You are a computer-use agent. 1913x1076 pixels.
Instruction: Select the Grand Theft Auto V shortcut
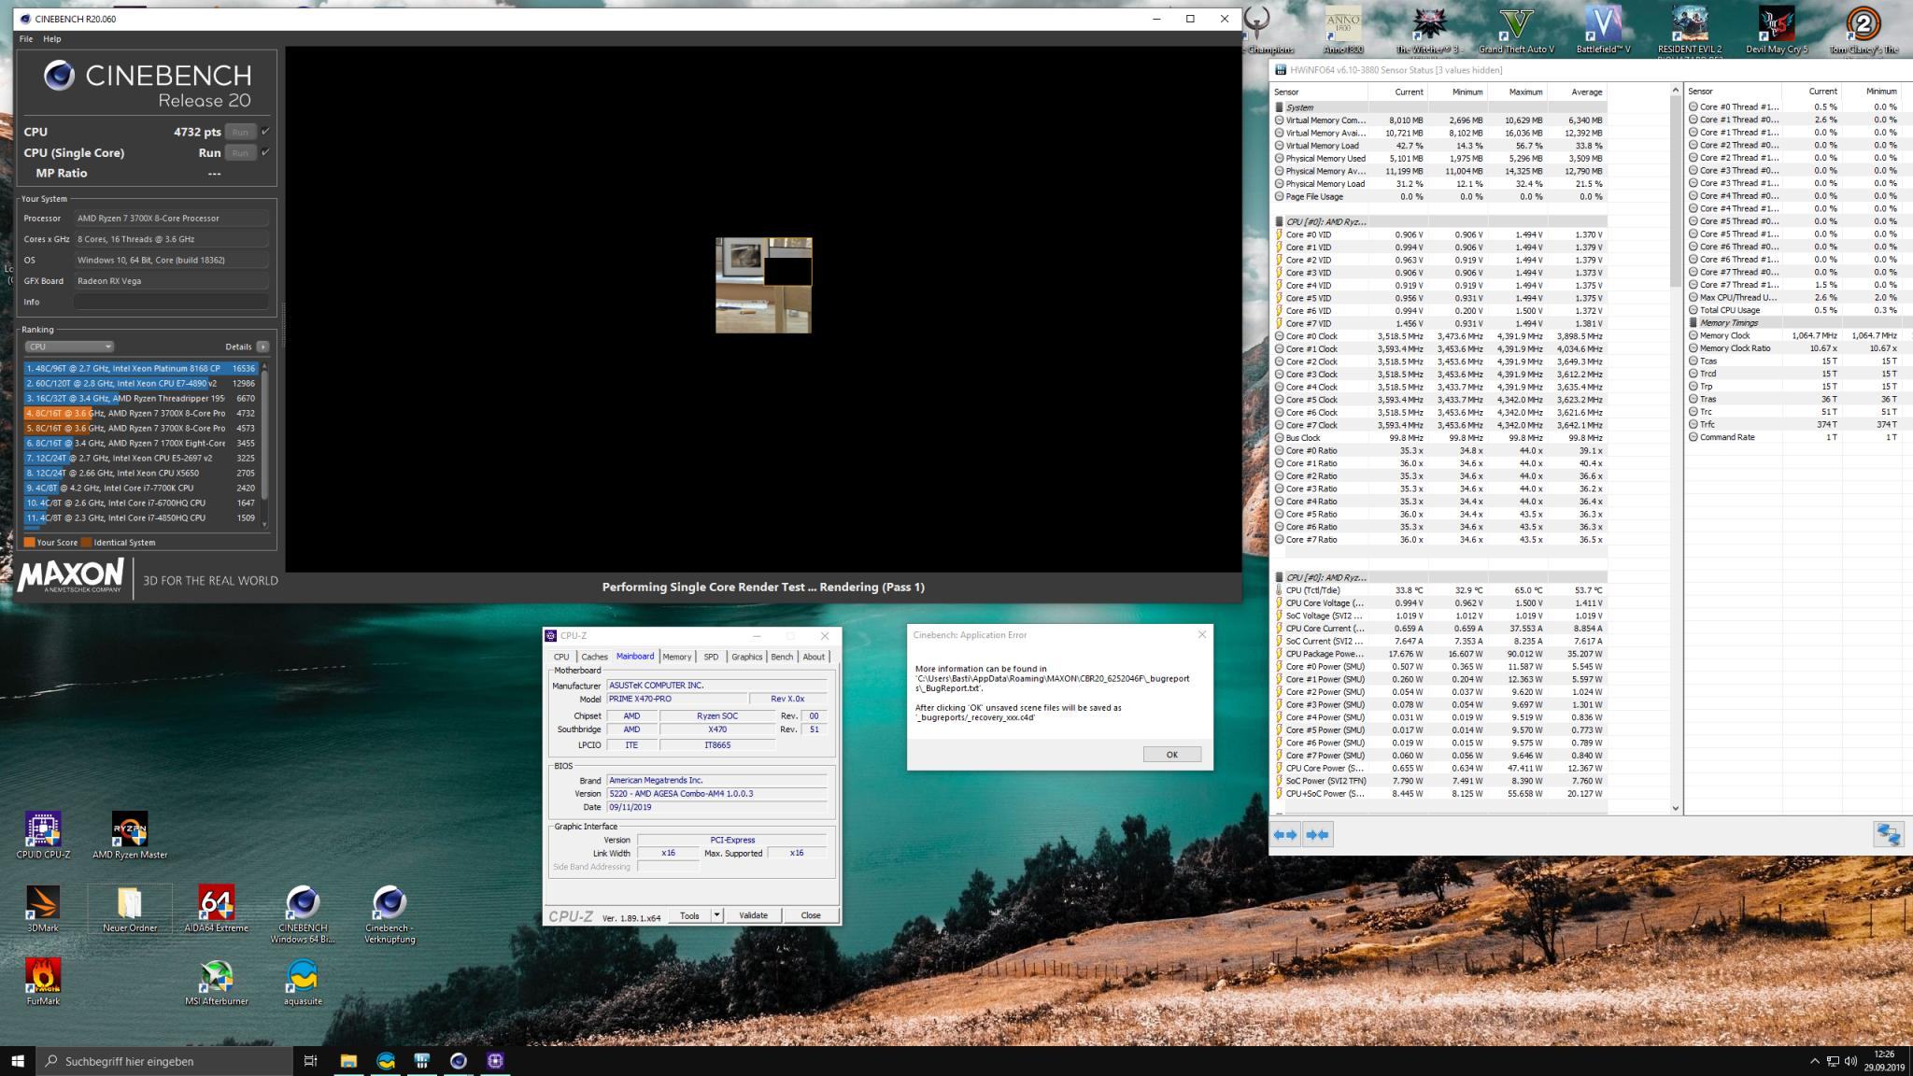coord(1516,30)
